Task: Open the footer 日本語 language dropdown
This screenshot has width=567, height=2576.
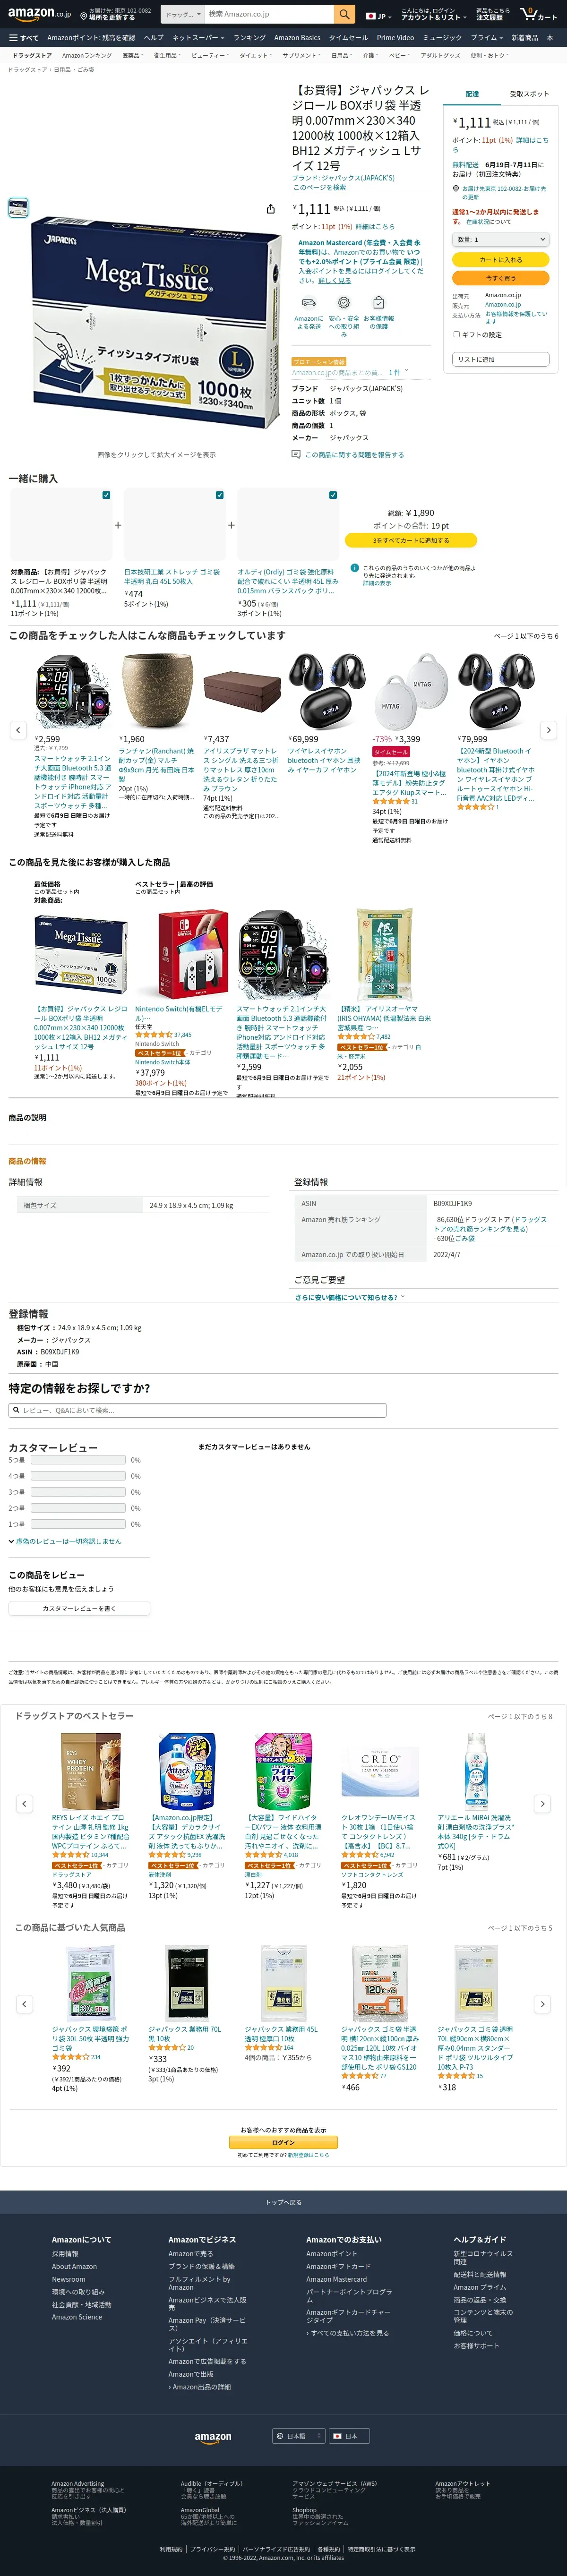Action: [299, 2436]
